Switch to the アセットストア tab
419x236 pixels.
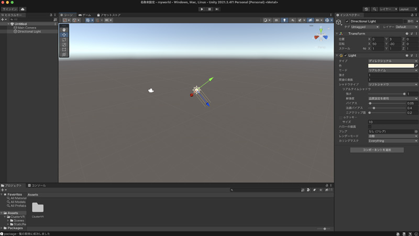109,15
